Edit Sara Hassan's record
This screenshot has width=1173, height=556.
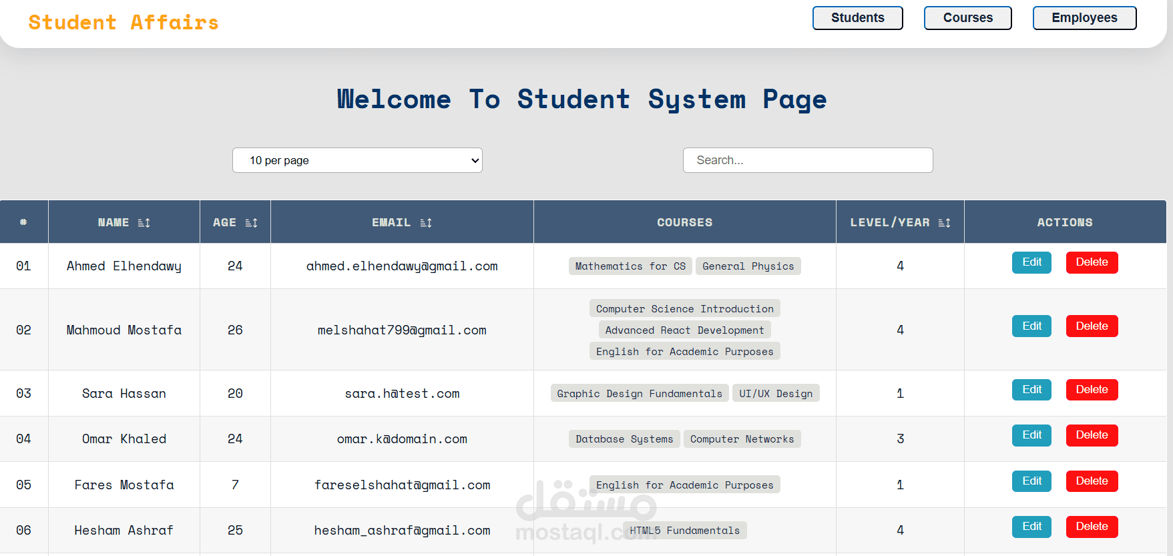tap(1031, 390)
